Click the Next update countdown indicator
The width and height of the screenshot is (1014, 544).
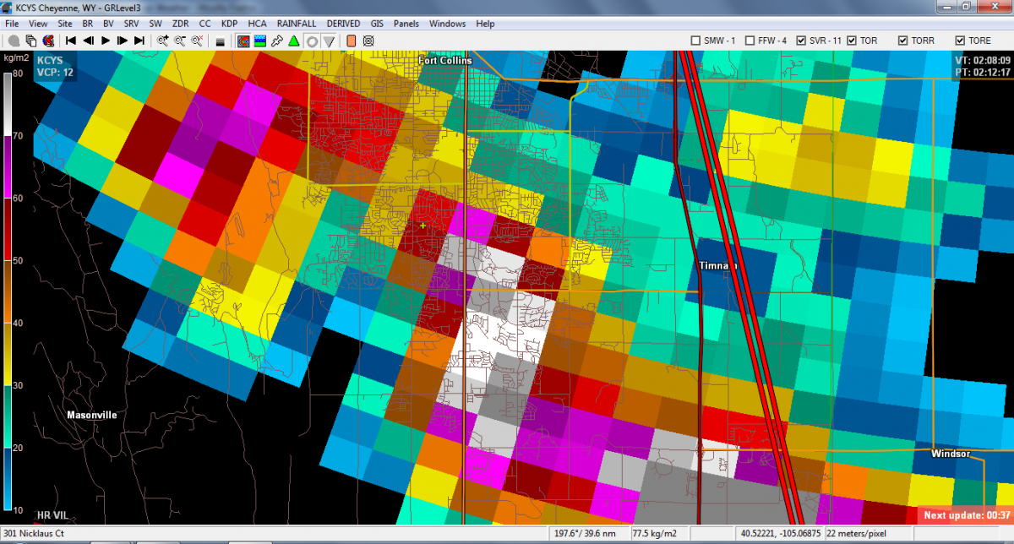pyautogui.click(x=967, y=515)
